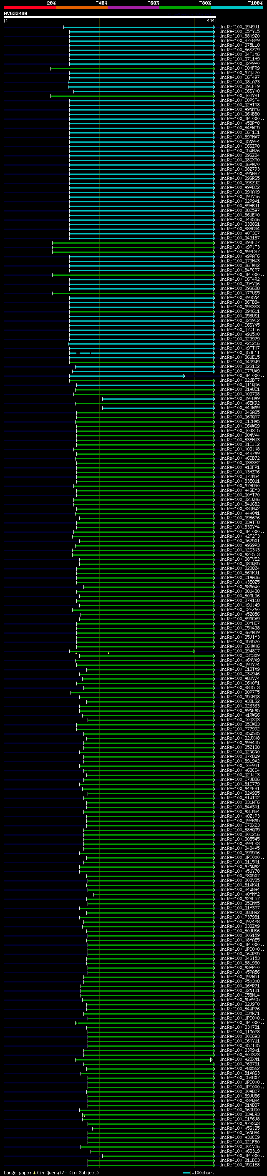Click hit label UniRef100_P65751
267x1176 pixels.
click(239, 1064)
